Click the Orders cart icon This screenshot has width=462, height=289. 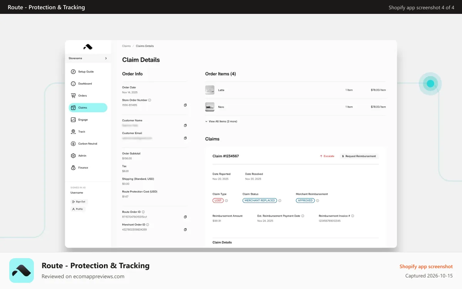point(73,96)
